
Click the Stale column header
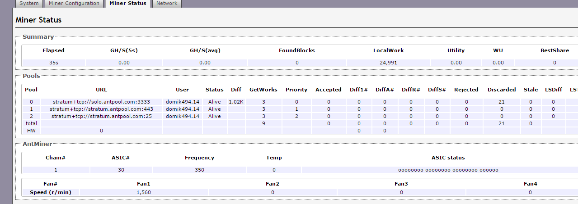[x=531, y=90]
